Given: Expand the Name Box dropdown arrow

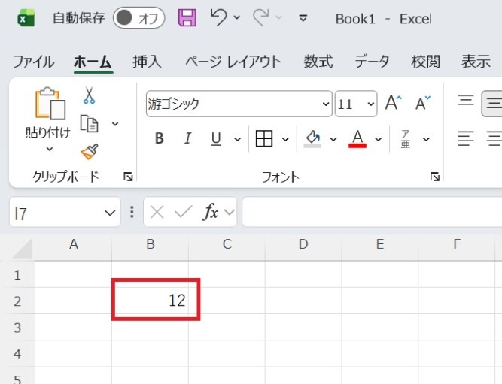Looking at the screenshot, I should tap(110, 213).
